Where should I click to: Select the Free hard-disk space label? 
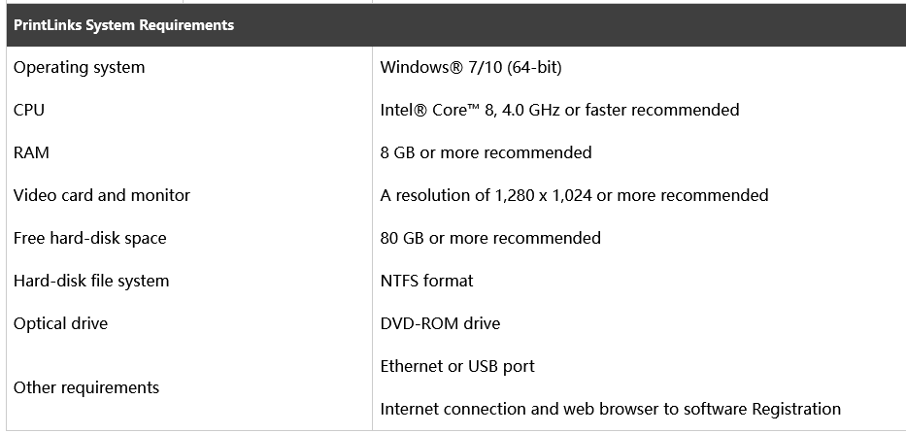pyautogui.click(x=89, y=238)
